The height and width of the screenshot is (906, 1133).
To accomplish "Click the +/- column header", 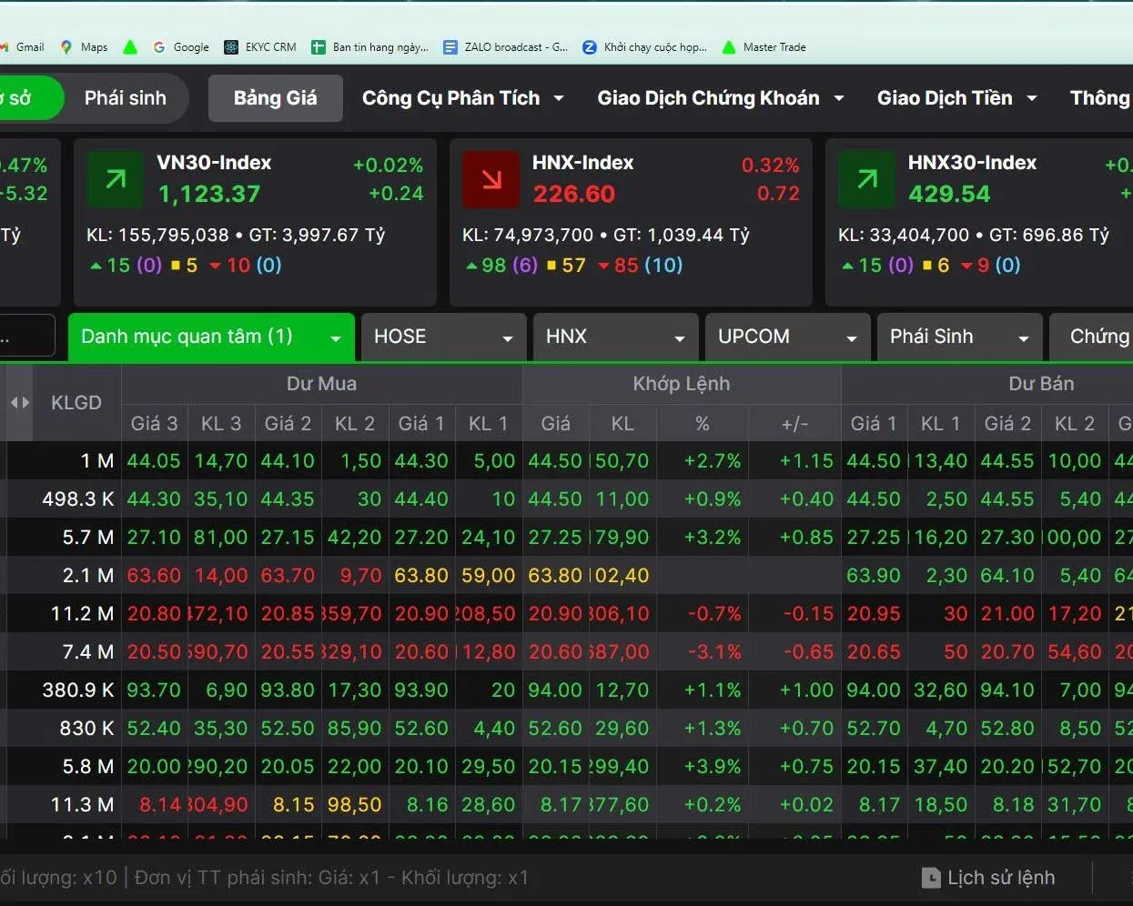I will (x=794, y=424).
